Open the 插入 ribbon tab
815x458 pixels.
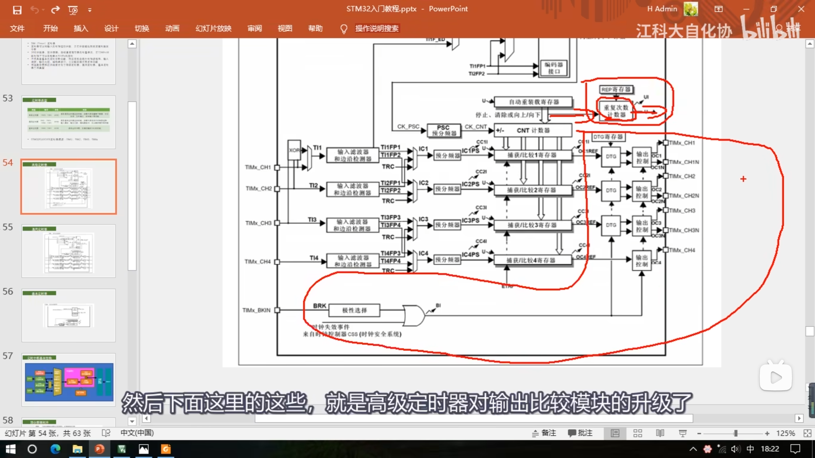pos(81,29)
